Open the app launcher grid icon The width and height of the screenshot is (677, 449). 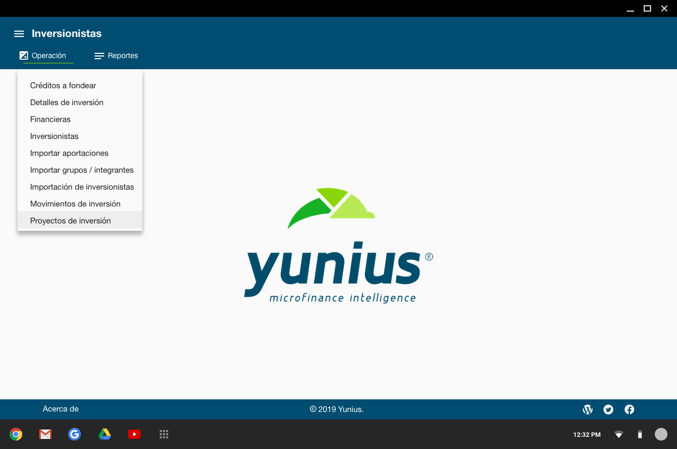164,434
